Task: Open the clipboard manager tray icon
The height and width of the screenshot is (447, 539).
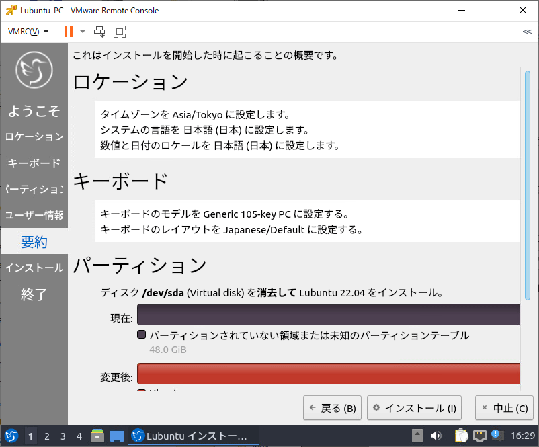Action: tap(461, 436)
